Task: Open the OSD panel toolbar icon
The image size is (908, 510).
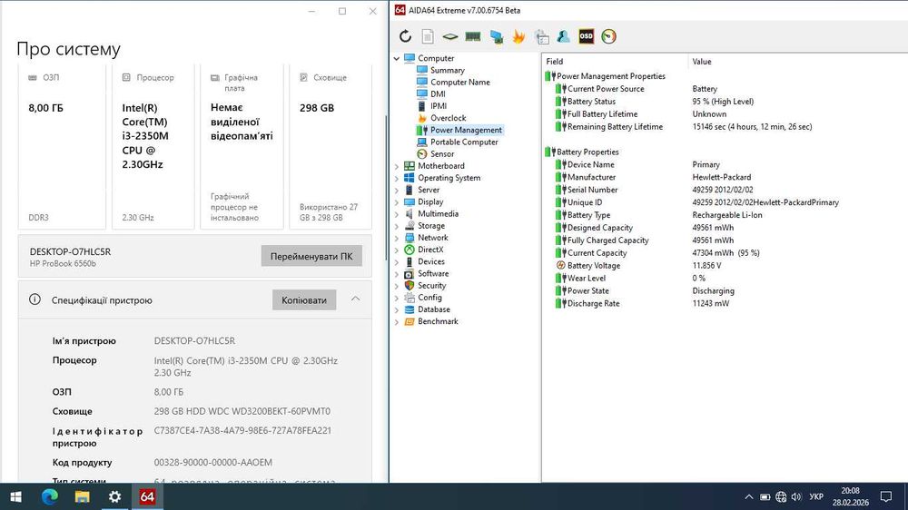Action: point(586,36)
